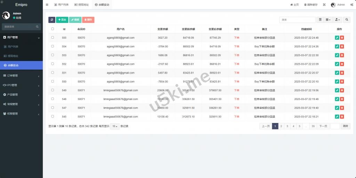Go to page 3 in pagination

[x=287, y=126]
